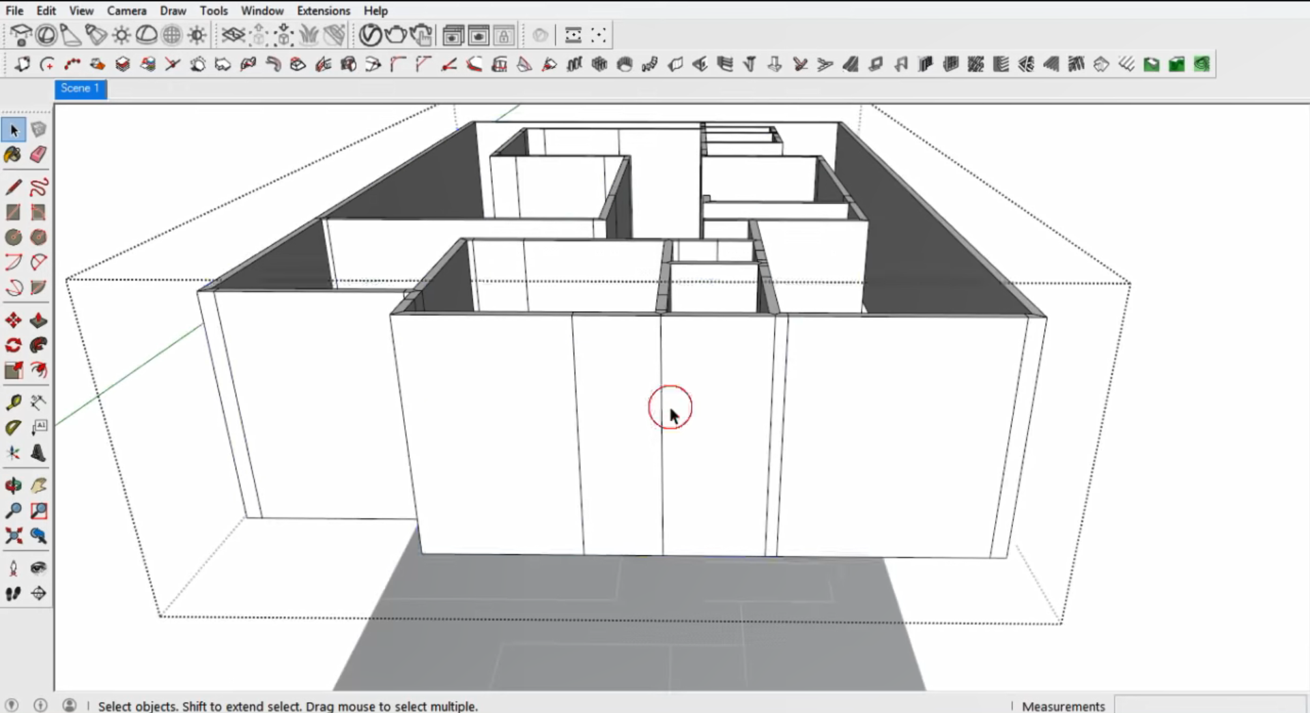Open the Extensions menu
The height and width of the screenshot is (713, 1310).
(x=324, y=11)
